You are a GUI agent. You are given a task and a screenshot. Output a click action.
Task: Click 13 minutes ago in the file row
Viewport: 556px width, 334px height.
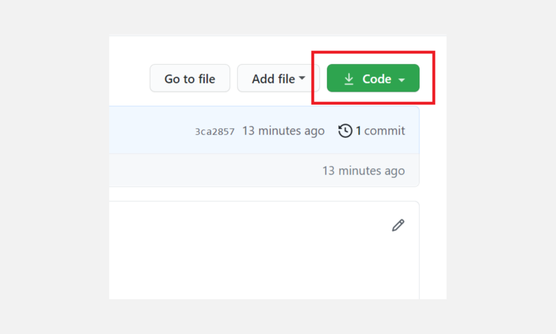(363, 170)
